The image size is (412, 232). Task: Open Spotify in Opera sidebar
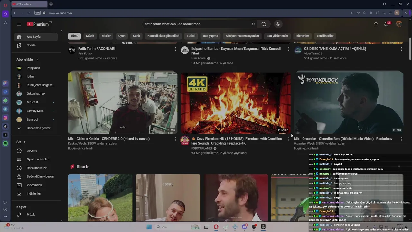pos(5,144)
